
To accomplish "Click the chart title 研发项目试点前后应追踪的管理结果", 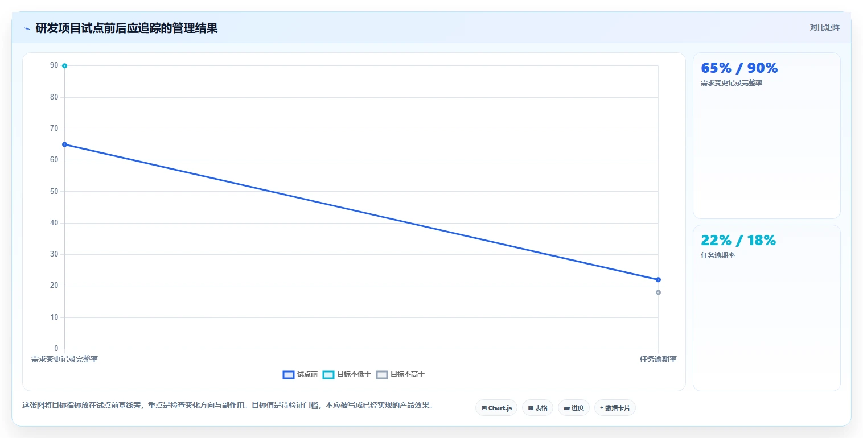I will 126,28.
